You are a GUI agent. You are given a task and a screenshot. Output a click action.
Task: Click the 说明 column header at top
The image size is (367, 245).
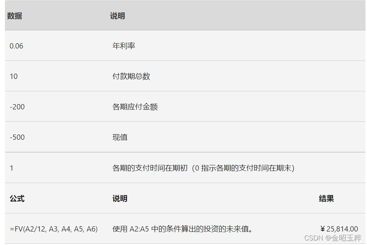click(x=117, y=16)
